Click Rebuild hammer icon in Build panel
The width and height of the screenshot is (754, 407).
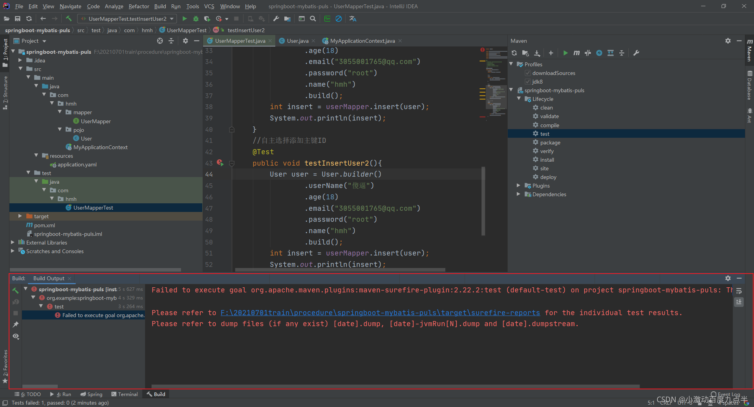[x=16, y=290]
